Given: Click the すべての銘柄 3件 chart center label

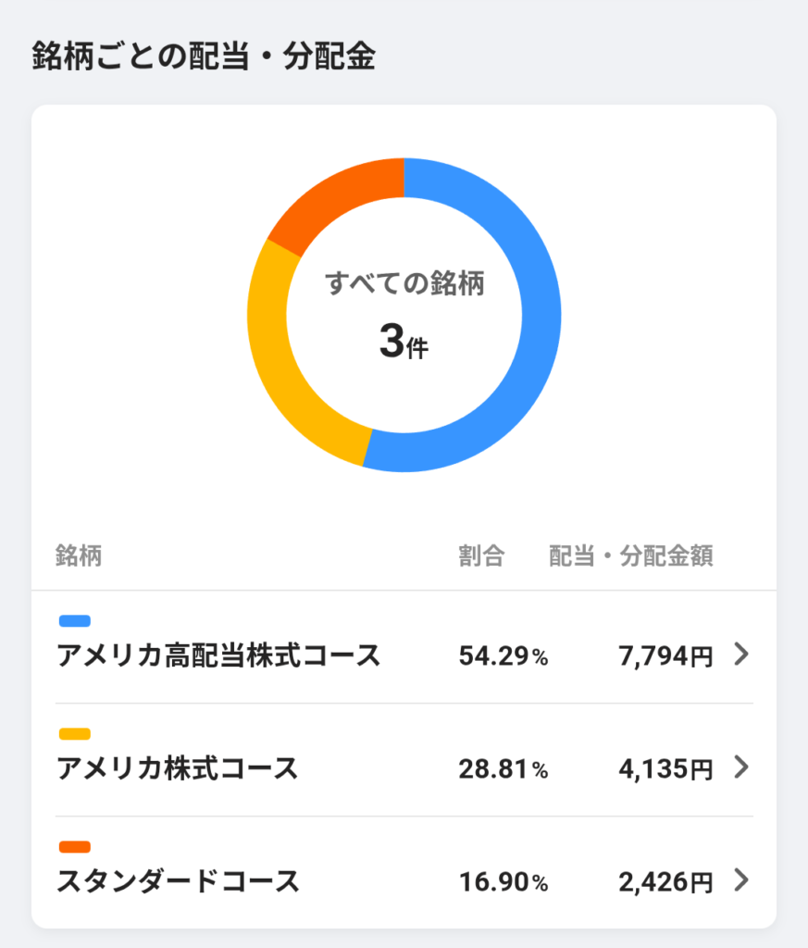Looking at the screenshot, I should [404, 315].
